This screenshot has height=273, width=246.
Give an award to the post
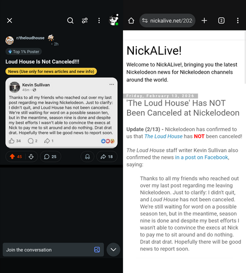87,157
